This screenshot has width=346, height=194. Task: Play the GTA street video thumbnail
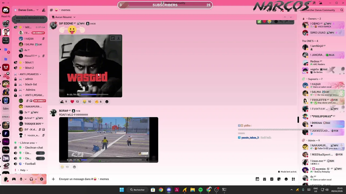(109, 140)
